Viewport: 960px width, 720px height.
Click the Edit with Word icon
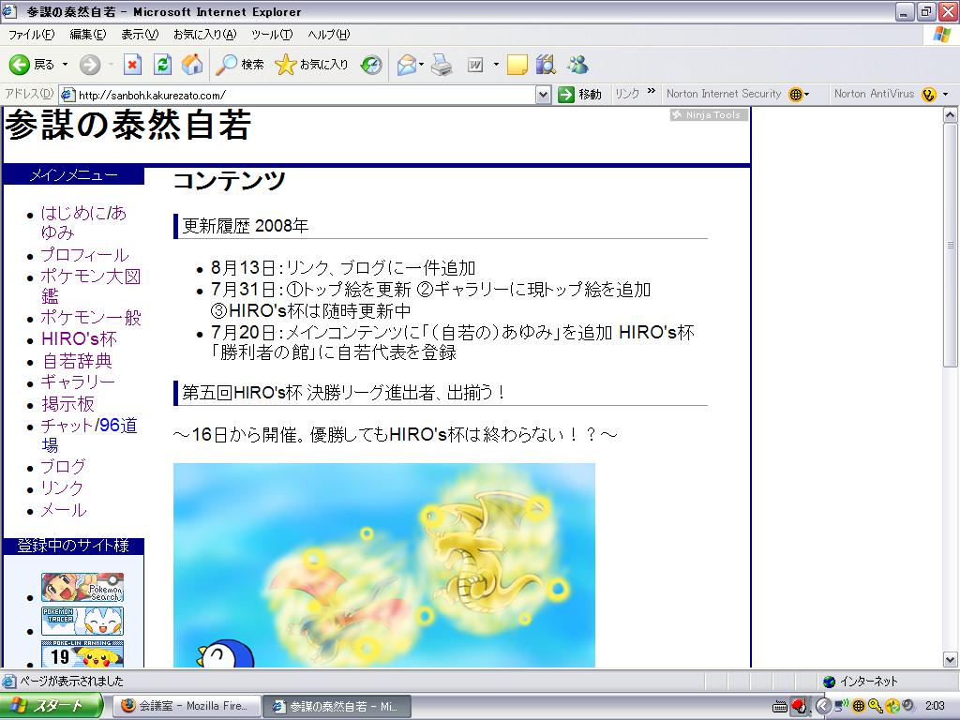(475, 65)
